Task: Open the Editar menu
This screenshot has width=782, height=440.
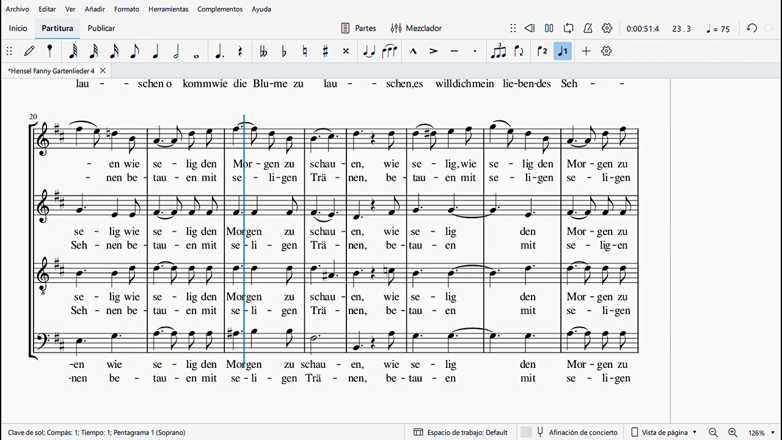Action: point(47,9)
